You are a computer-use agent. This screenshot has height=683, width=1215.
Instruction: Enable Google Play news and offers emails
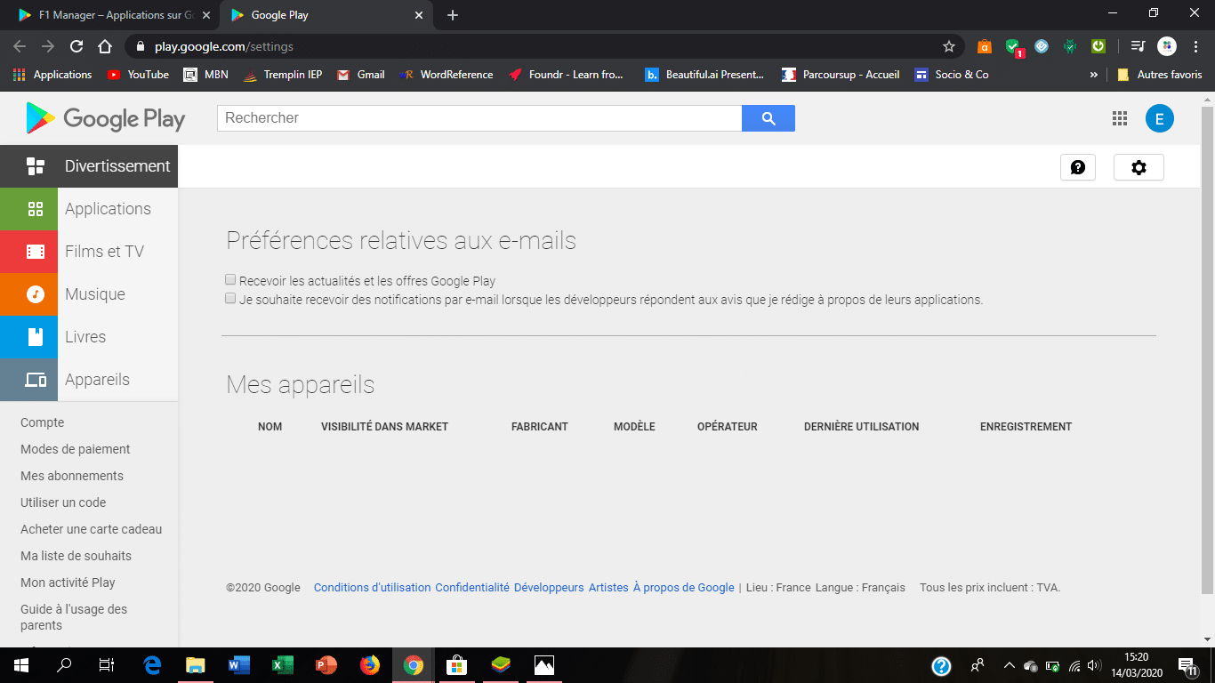click(231, 280)
